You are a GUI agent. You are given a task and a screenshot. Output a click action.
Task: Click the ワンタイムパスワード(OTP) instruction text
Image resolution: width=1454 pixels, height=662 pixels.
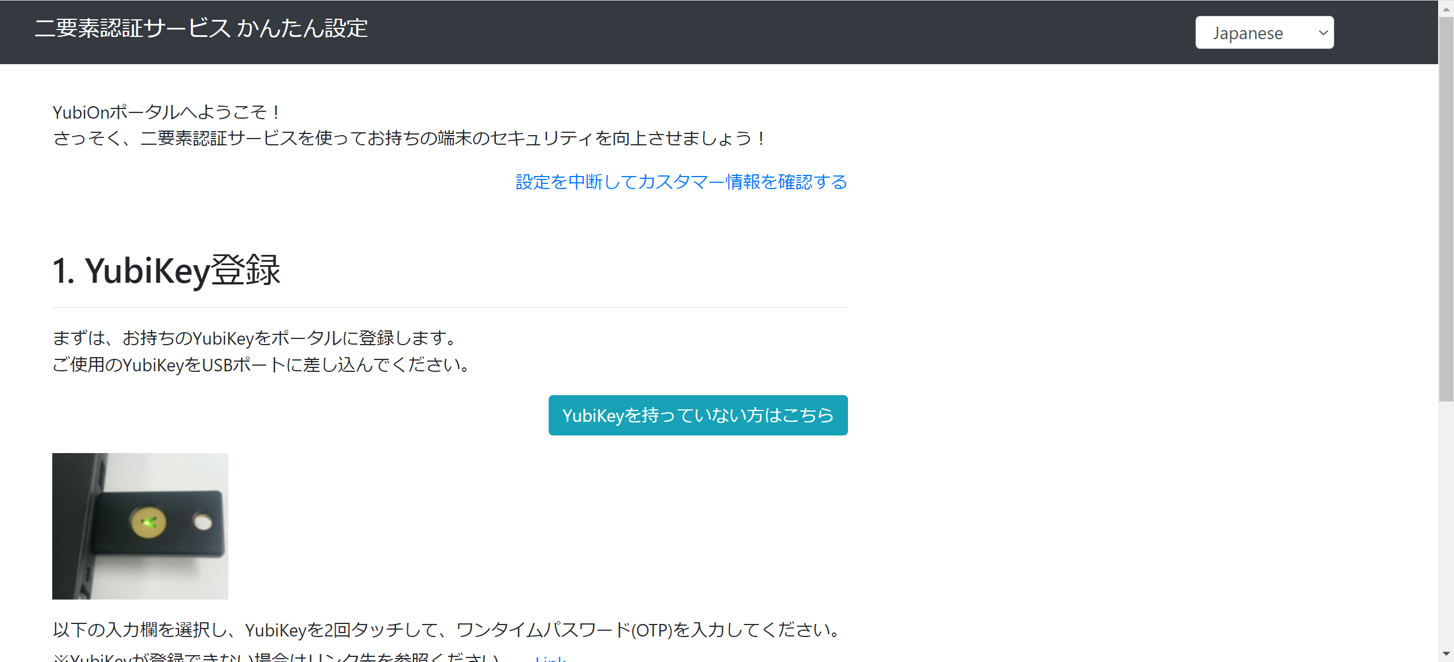pyautogui.click(x=446, y=630)
